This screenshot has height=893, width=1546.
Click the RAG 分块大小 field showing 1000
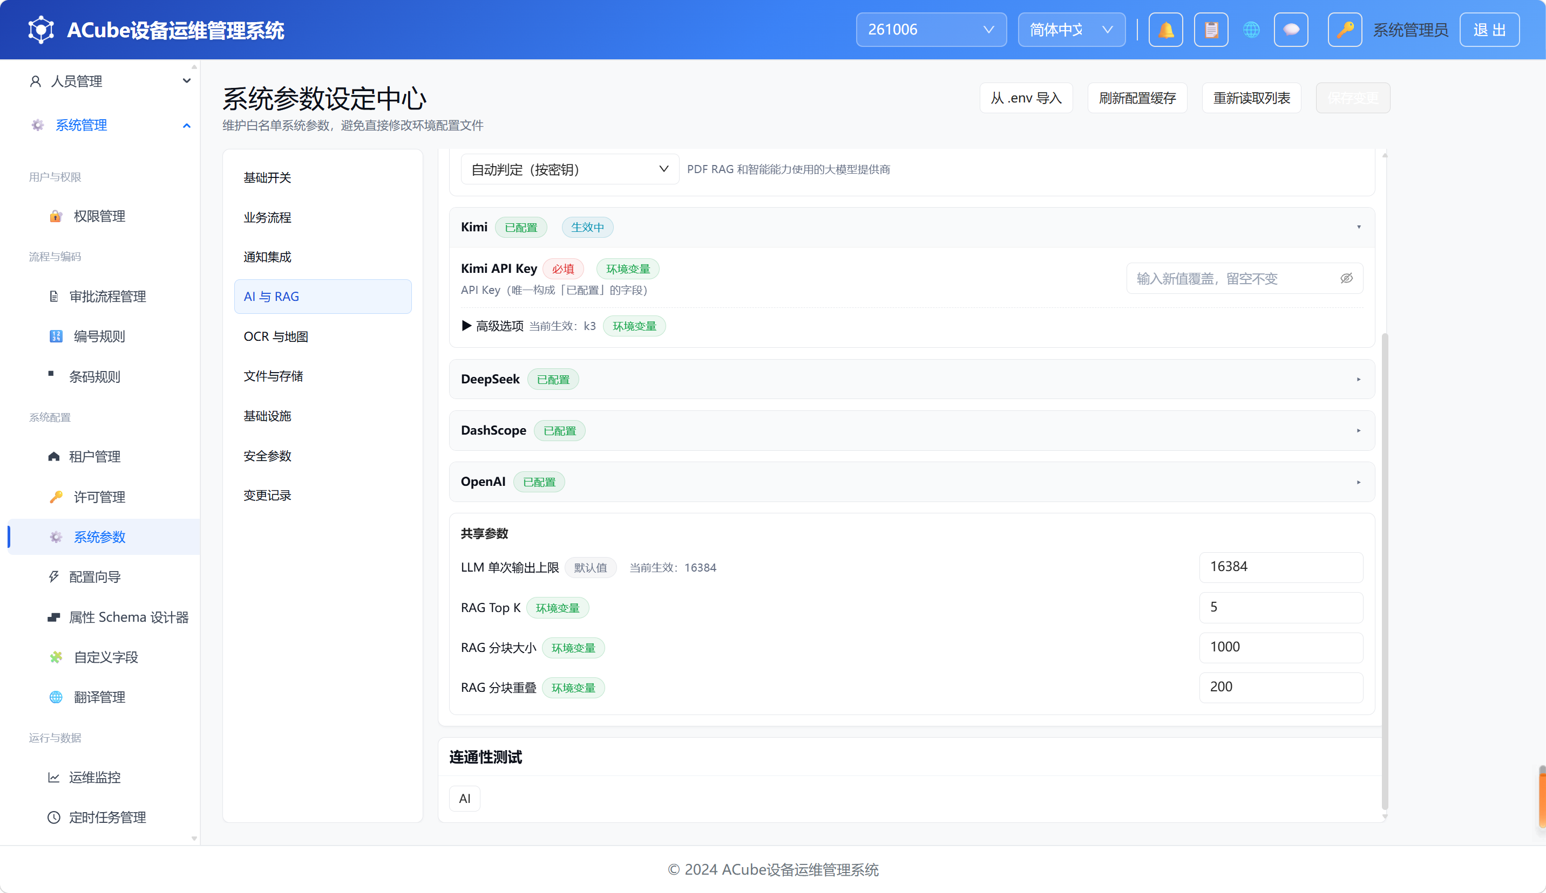click(x=1281, y=647)
